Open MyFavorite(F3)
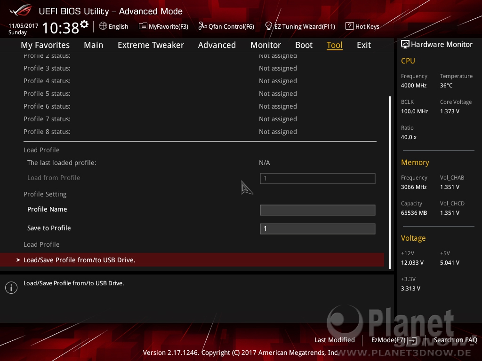The image size is (482, 361). point(169,26)
